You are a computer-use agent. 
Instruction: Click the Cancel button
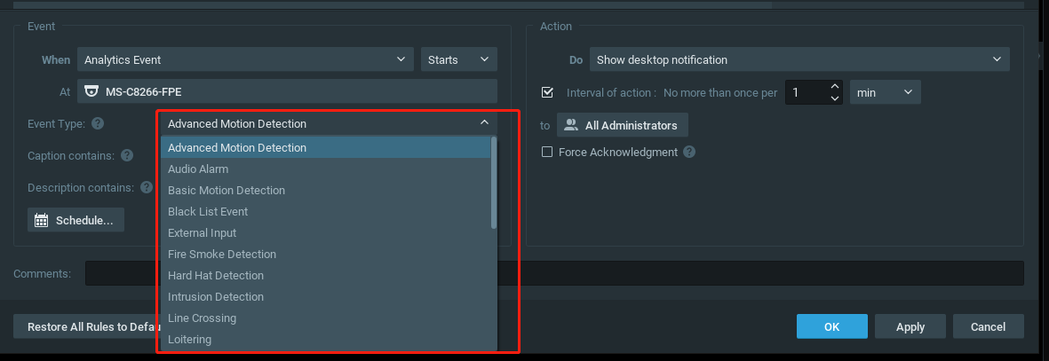[x=988, y=326]
